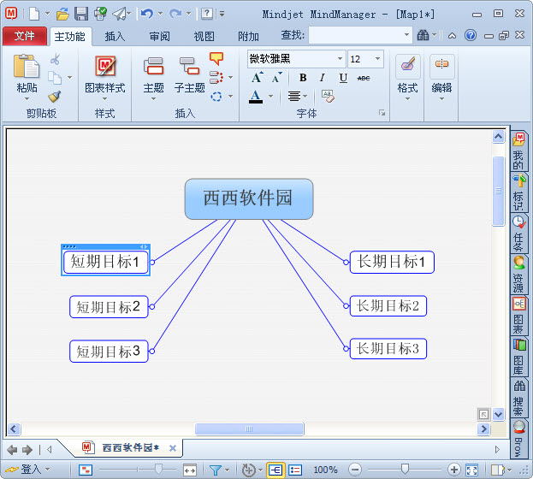
Task: Switch to outline view in status bar
Action: [x=295, y=470]
